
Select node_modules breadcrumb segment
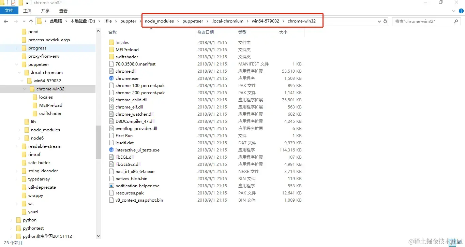(159, 21)
